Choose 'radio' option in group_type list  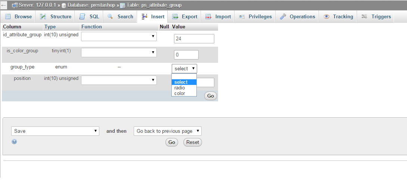(x=184, y=88)
